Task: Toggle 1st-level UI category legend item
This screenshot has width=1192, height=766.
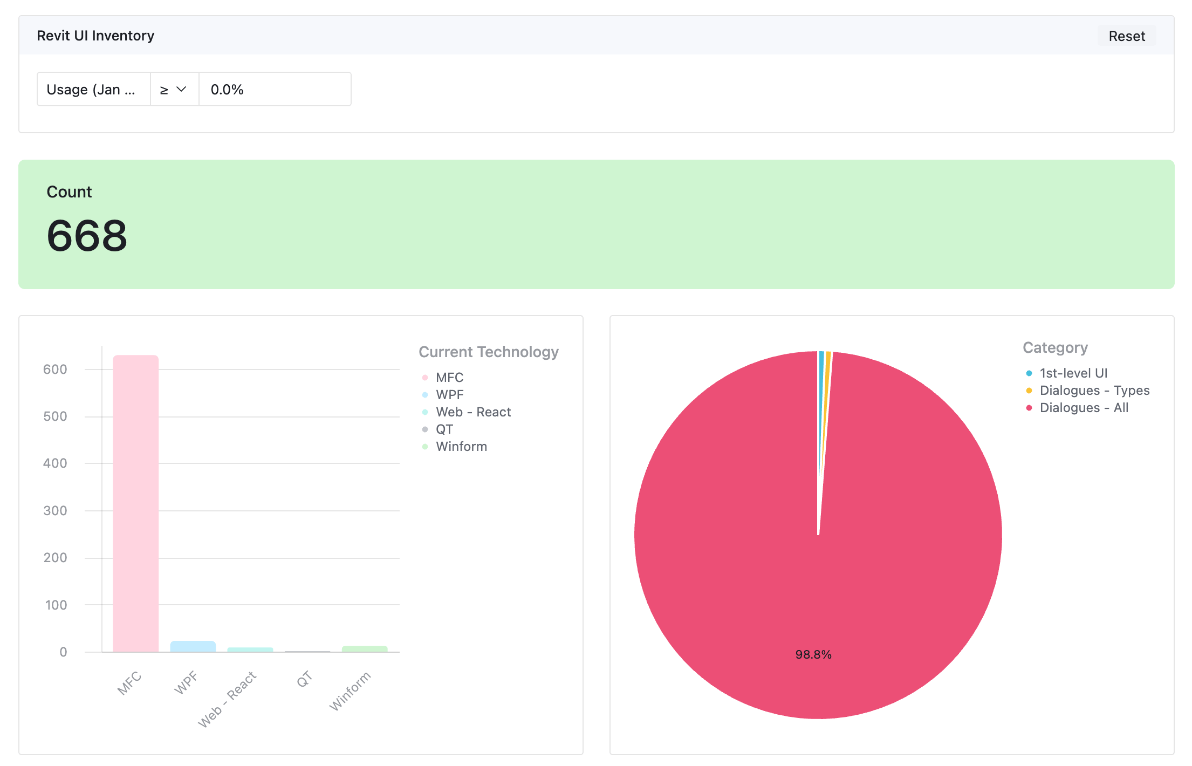Action: [x=1067, y=373]
